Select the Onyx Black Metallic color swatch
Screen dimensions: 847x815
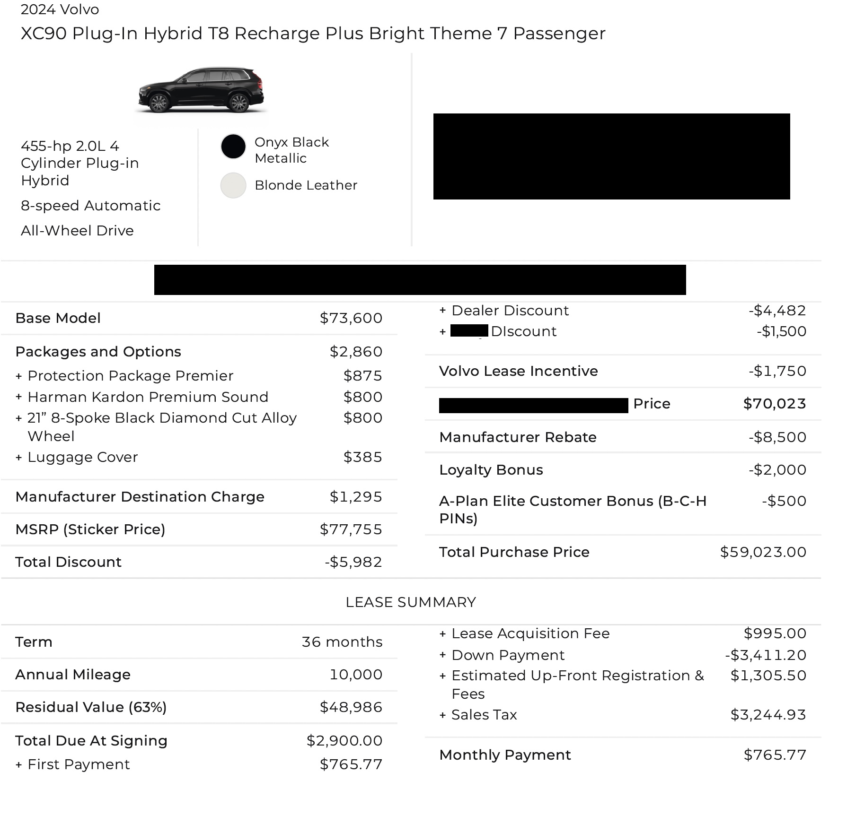(233, 147)
